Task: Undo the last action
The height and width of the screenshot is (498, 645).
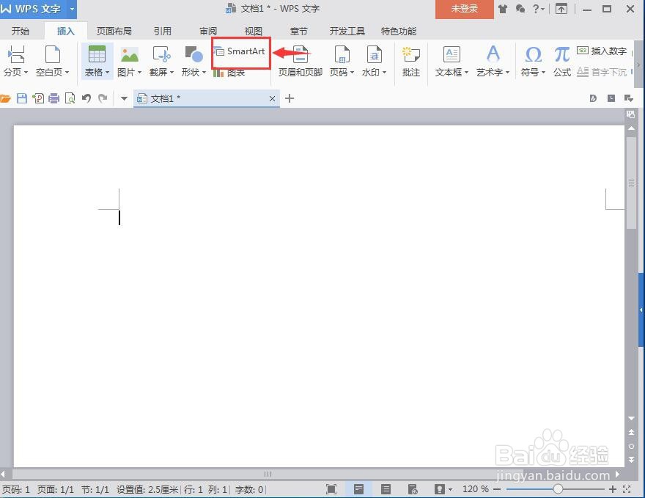Action: [86, 98]
